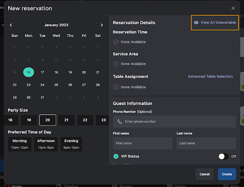This screenshot has width=244, height=187.
Task: Close the New reservation dialog
Action: click(x=233, y=8)
